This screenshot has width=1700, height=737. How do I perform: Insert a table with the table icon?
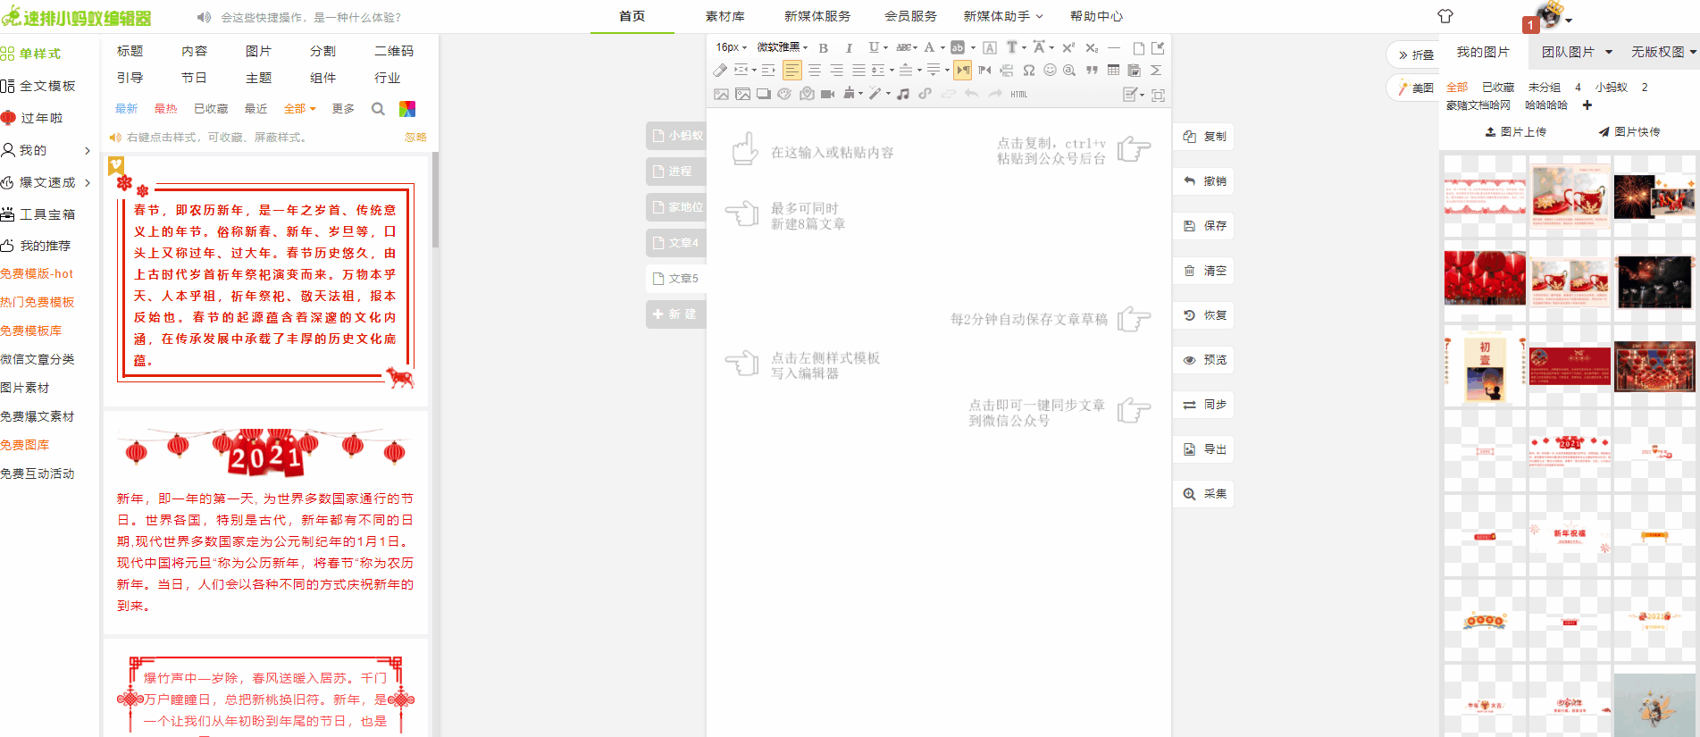[1113, 70]
